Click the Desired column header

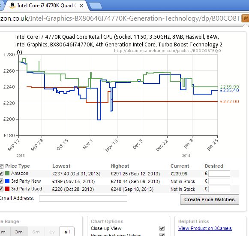tap(214, 166)
